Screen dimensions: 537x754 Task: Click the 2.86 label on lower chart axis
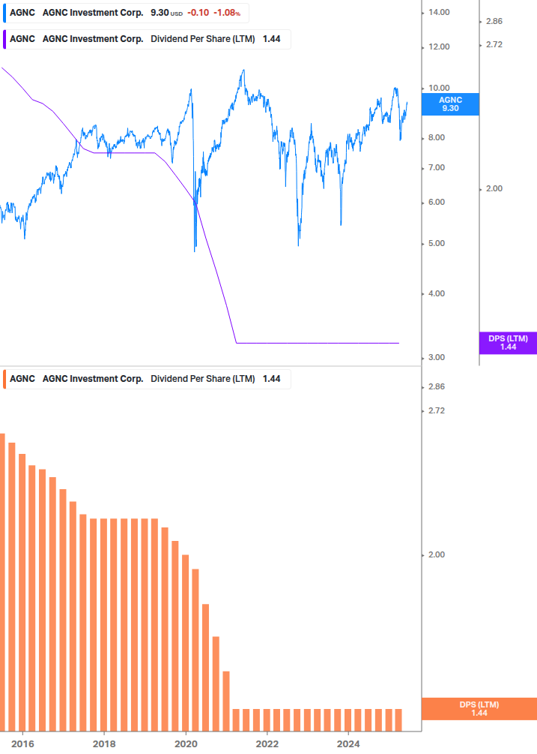(436, 387)
